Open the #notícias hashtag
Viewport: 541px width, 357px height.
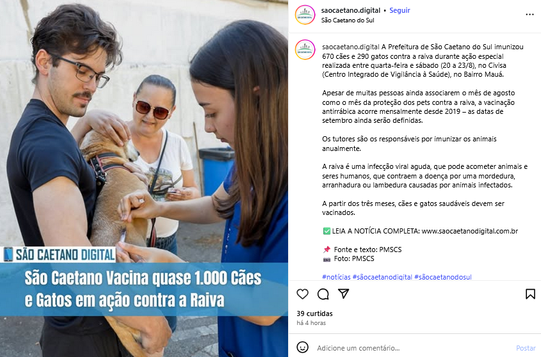click(x=336, y=276)
